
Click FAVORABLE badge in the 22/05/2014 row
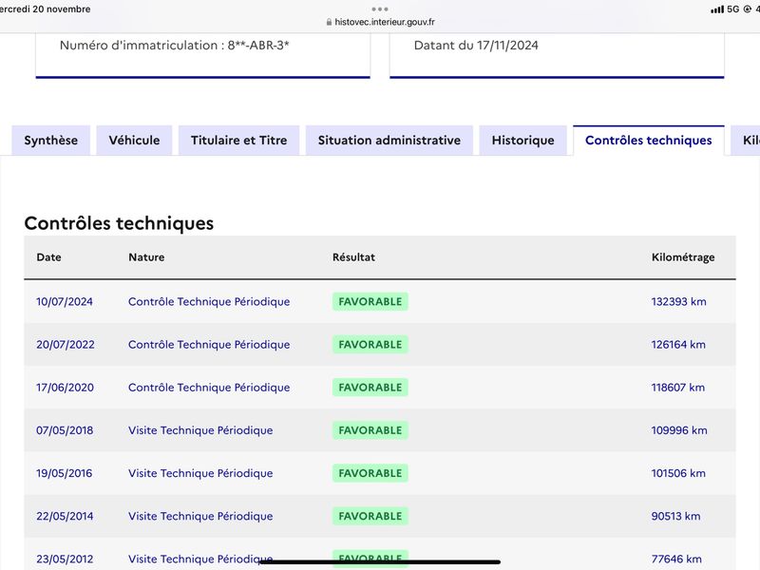[x=370, y=516]
